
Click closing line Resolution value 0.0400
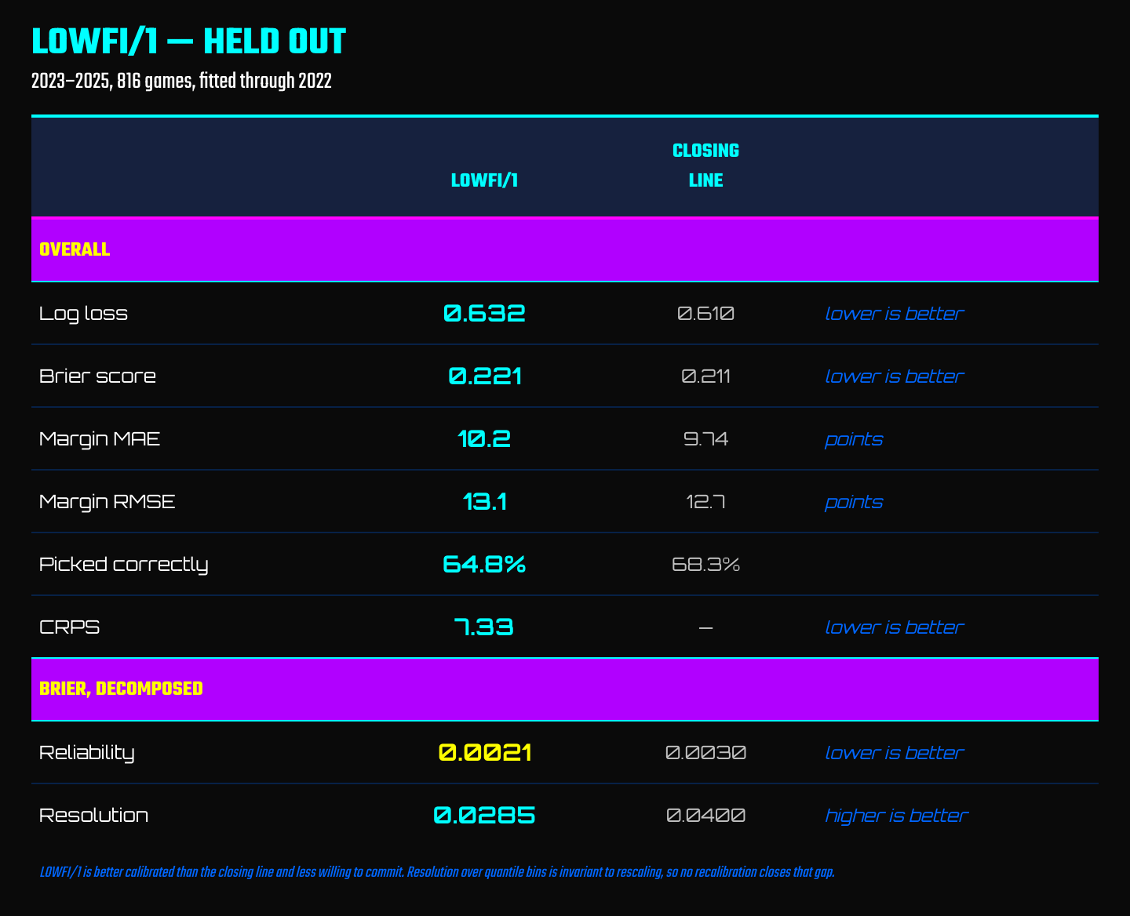[x=705, y=816]
